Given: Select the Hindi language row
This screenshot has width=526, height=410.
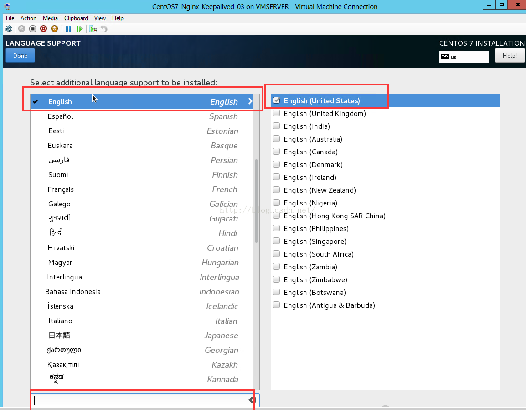Looking at the screenshot, I should pyautogui.click(x=142, y=233).
